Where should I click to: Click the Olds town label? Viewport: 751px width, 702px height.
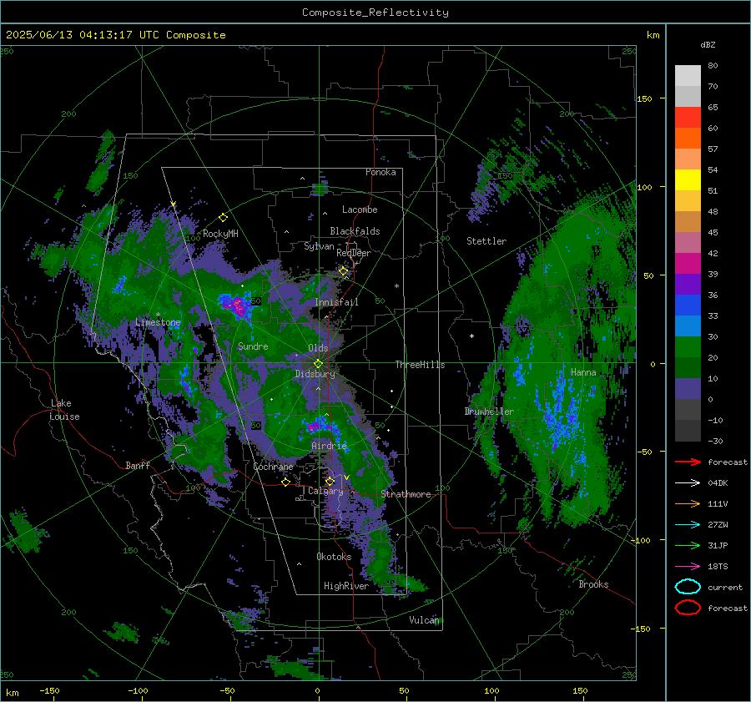(x=318, y=348)
